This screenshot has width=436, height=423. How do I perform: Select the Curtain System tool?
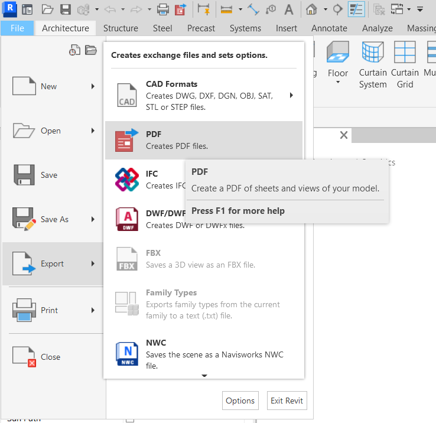tap(373, 64)
